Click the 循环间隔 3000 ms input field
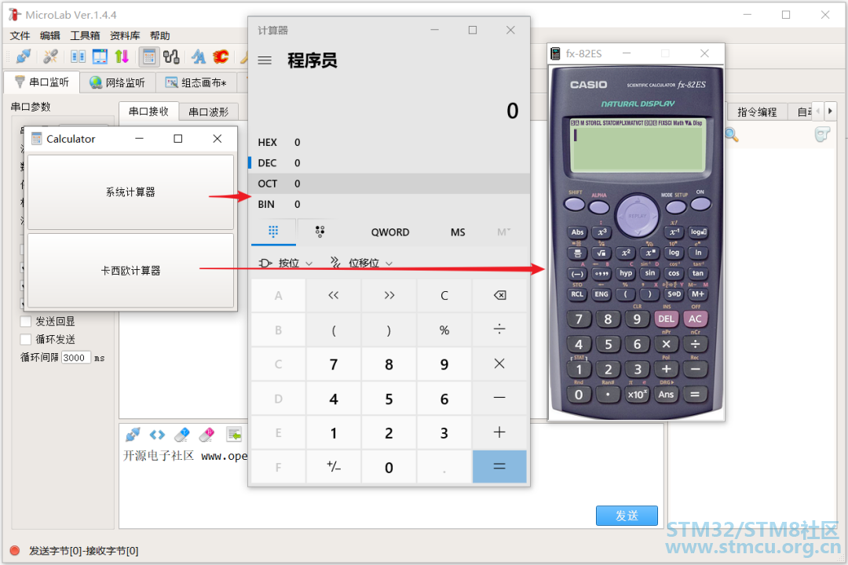848x565 pixels. pos(75,357)
